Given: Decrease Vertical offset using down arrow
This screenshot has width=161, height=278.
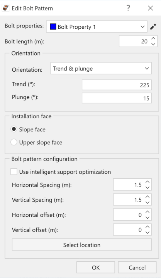Looking at the screenshot, I should (x=147, y=232).
